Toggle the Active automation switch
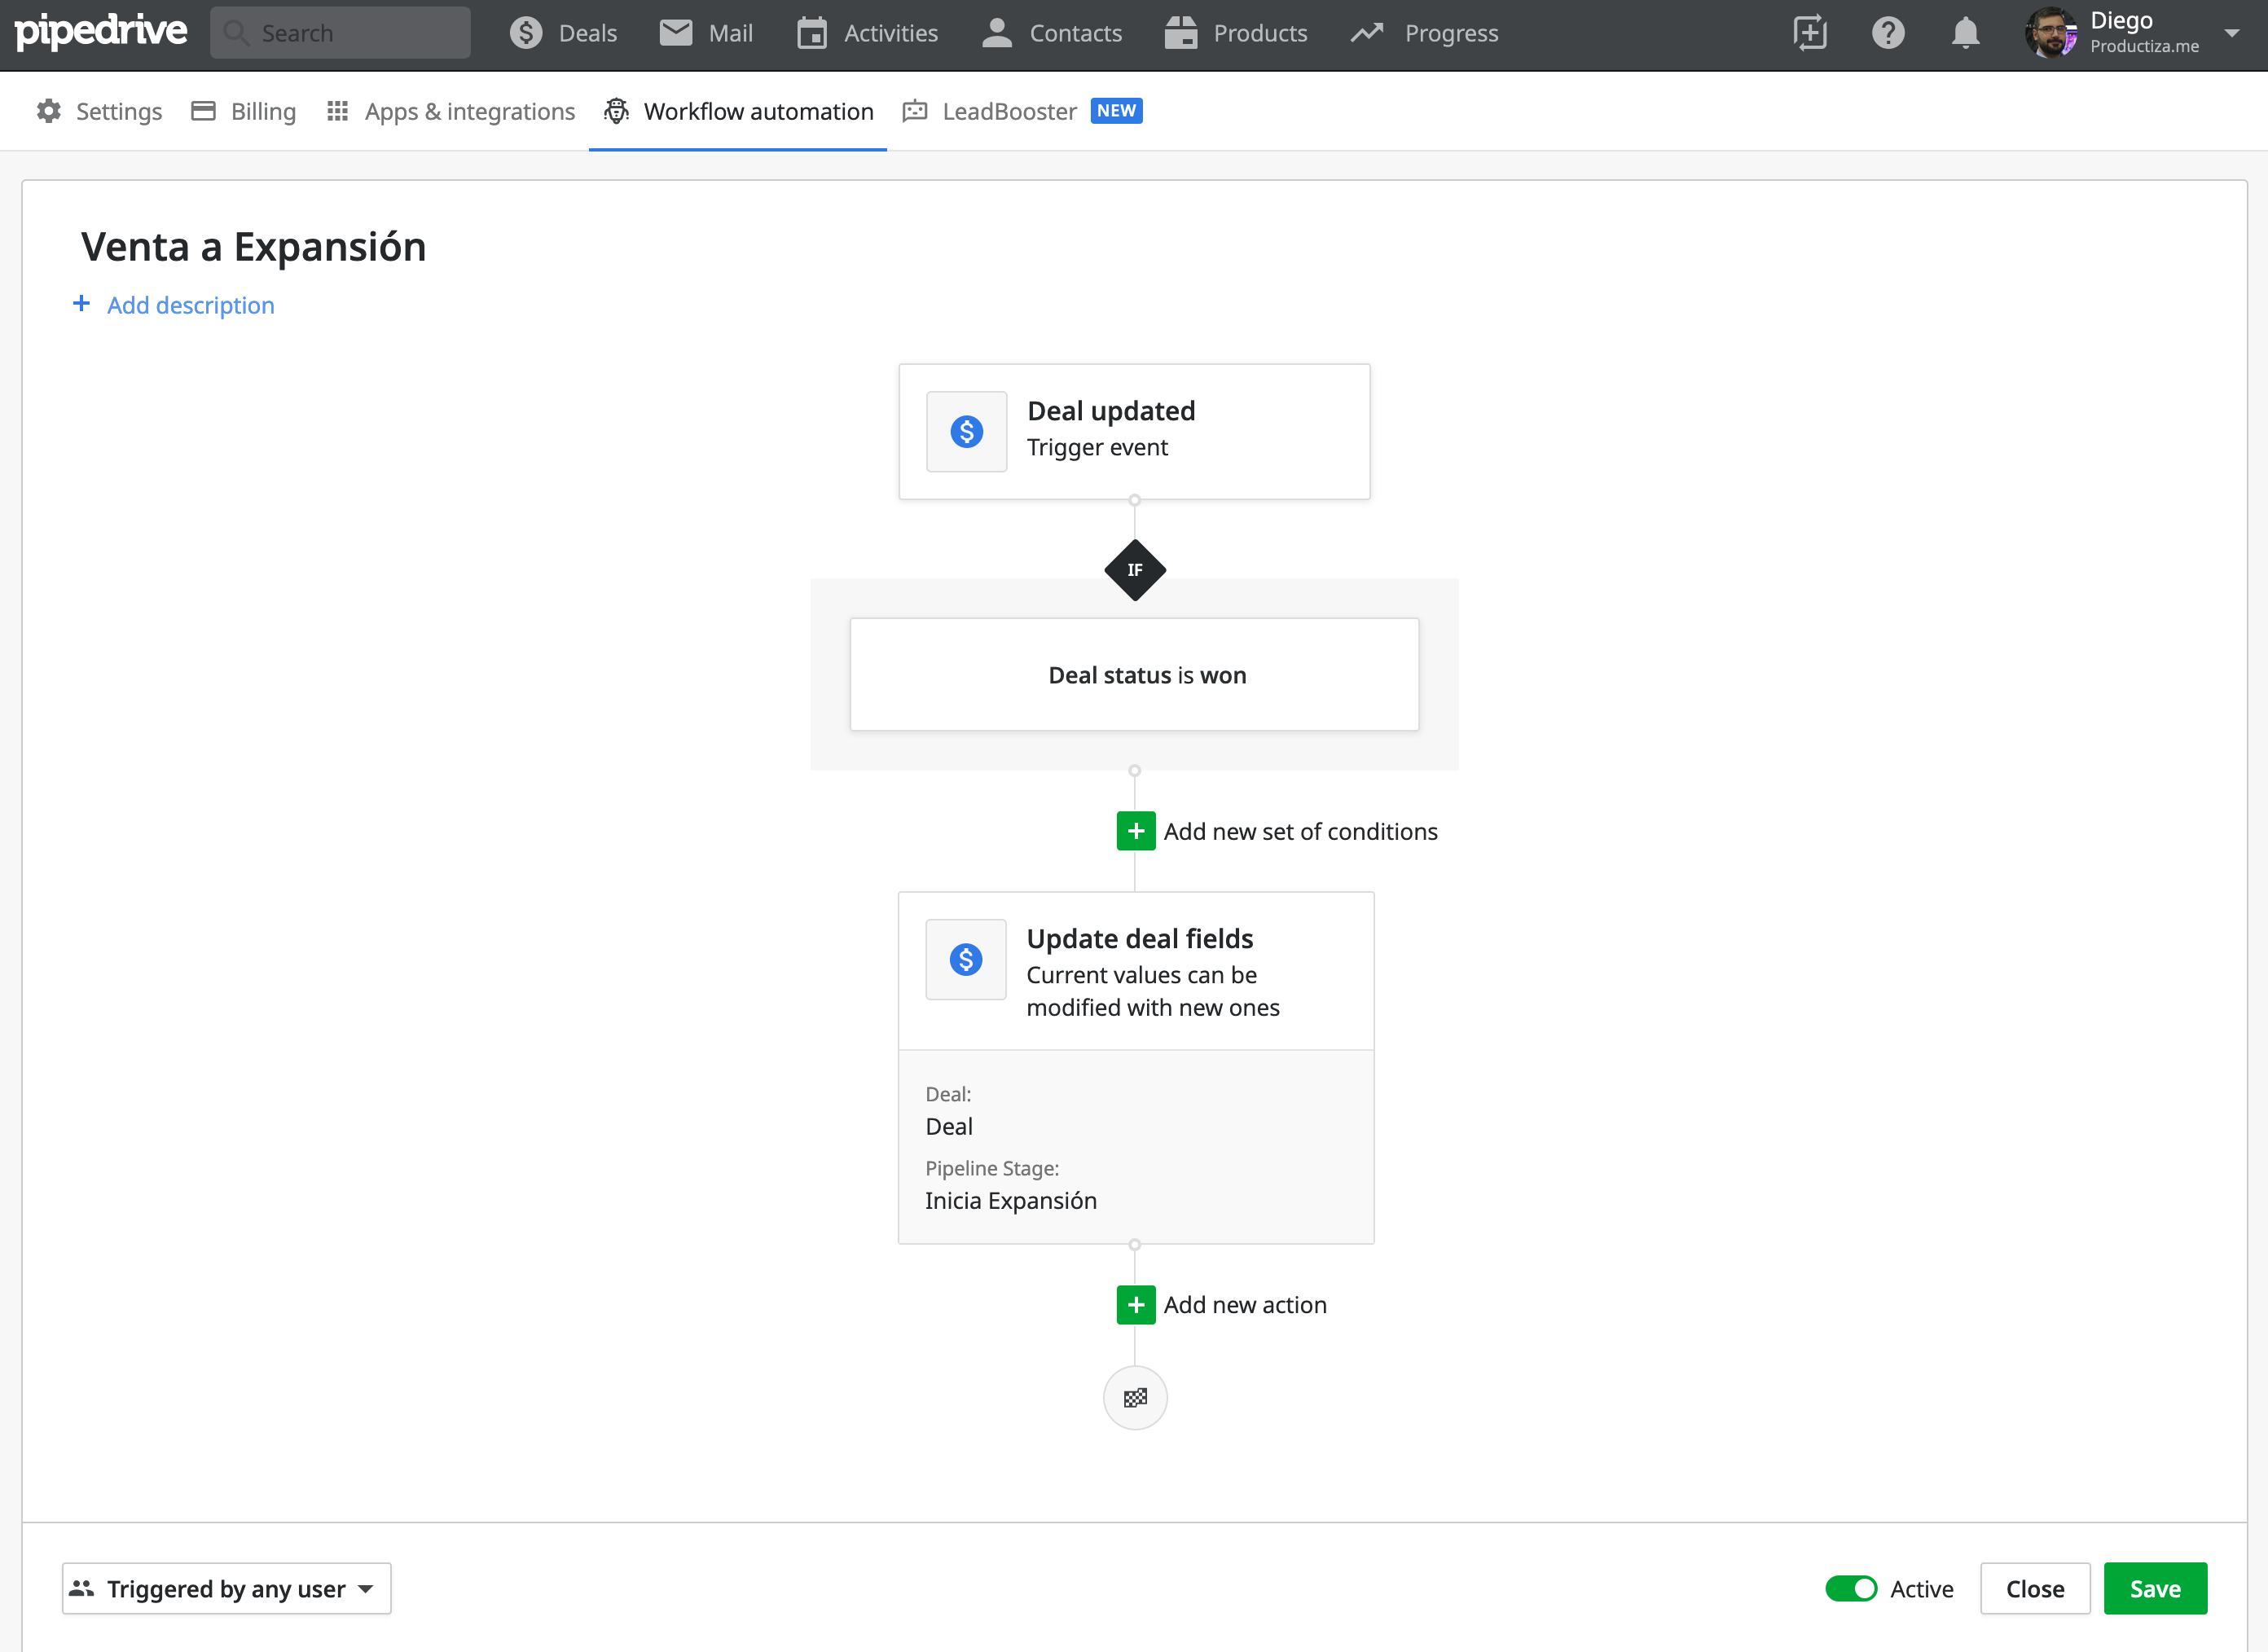The width and height of the screenshot is (2268, 1652). pos(1851,1589)
